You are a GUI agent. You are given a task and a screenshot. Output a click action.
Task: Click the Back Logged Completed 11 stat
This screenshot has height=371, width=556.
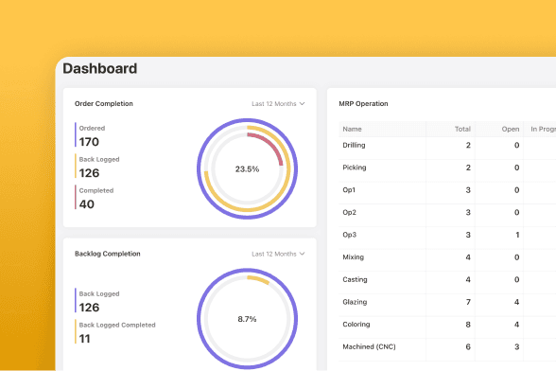click(x=115, y=331)
